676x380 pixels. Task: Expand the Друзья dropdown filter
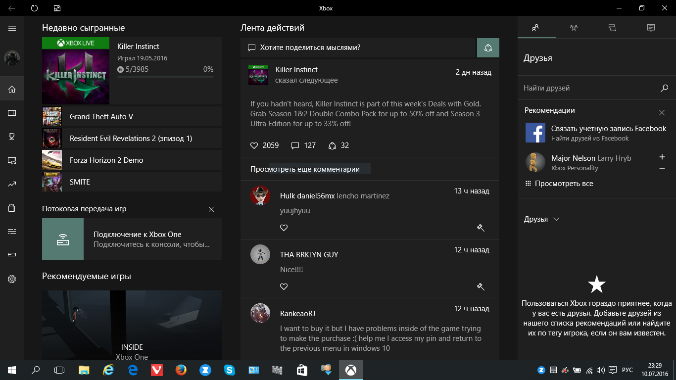point(542,219)
